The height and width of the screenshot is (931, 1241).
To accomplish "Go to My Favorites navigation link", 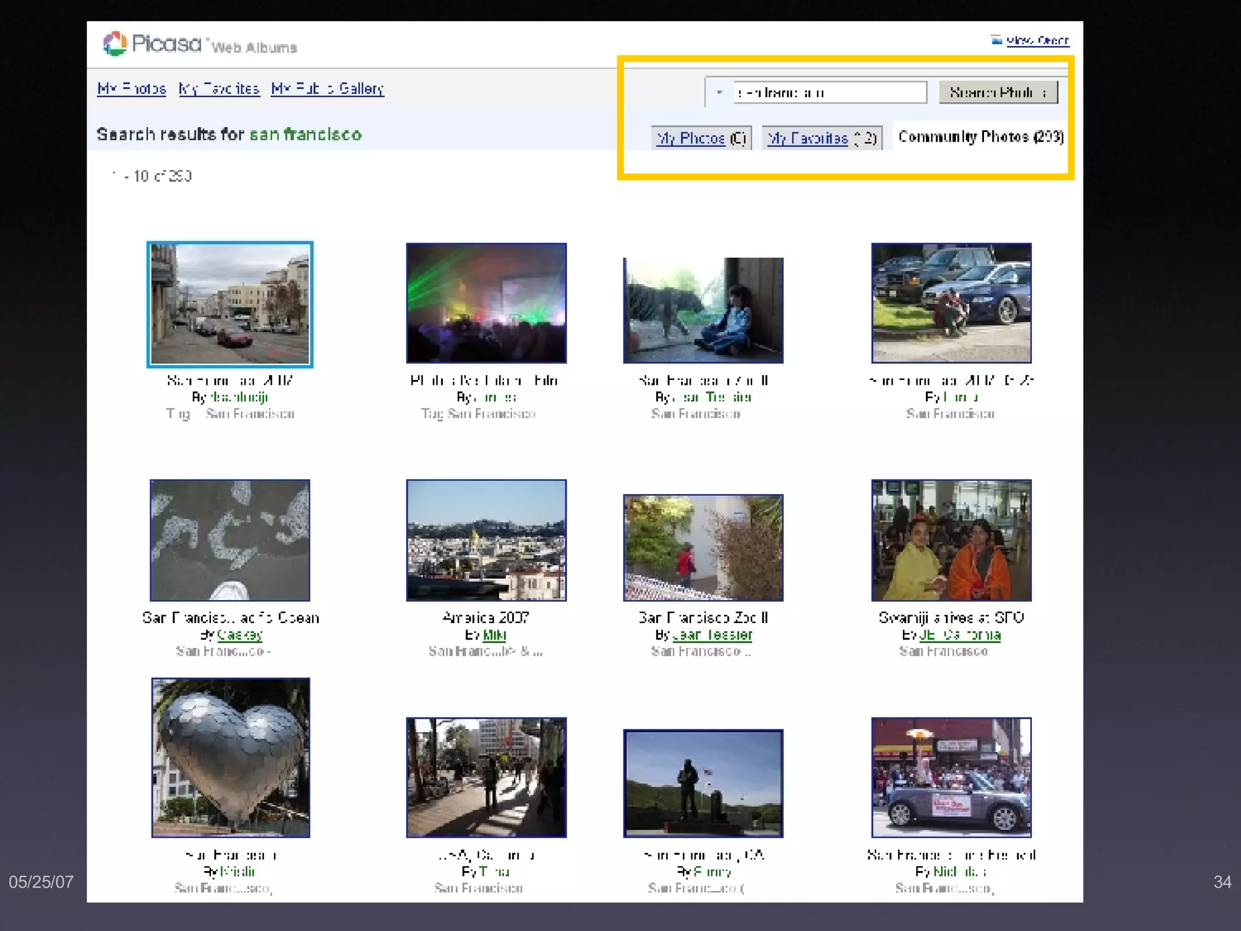I will pyautogui.click(x=219, y=89).
